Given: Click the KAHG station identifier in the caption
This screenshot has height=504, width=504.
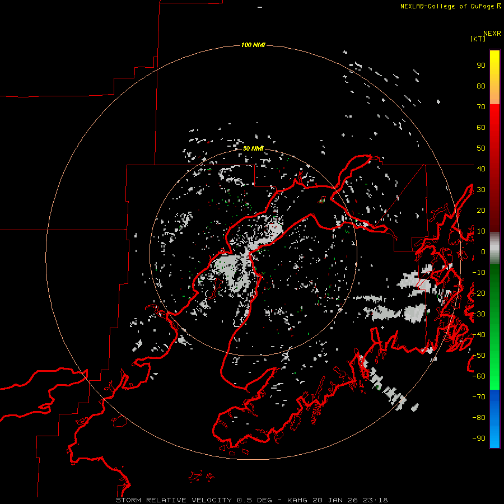Looking at the screenshot, I should pyautogui.click(x=297, y=500).
